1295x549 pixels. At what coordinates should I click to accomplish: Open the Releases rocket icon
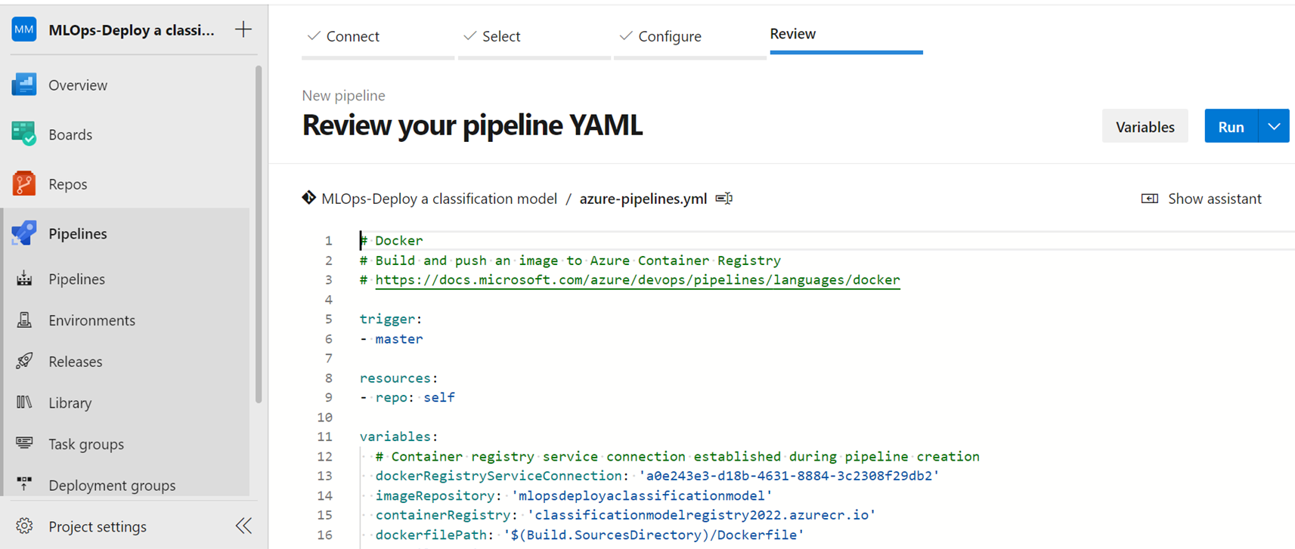pyautogui.click(x=24, y=361)
